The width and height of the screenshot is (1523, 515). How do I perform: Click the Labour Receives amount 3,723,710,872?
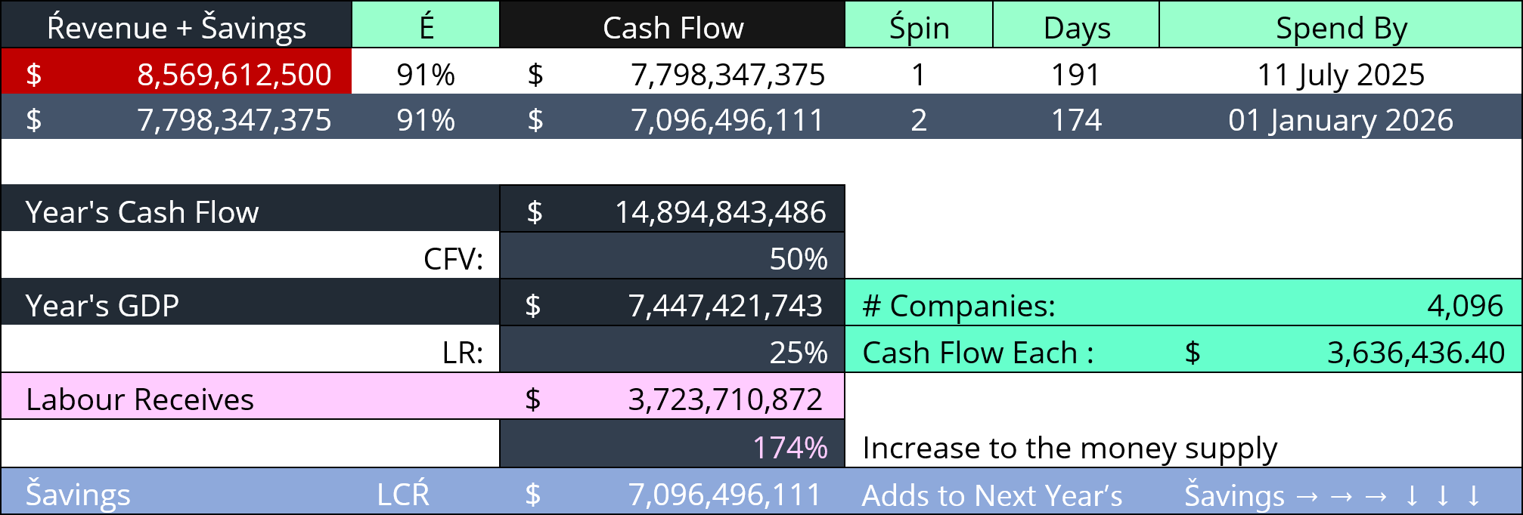(724, 399)
